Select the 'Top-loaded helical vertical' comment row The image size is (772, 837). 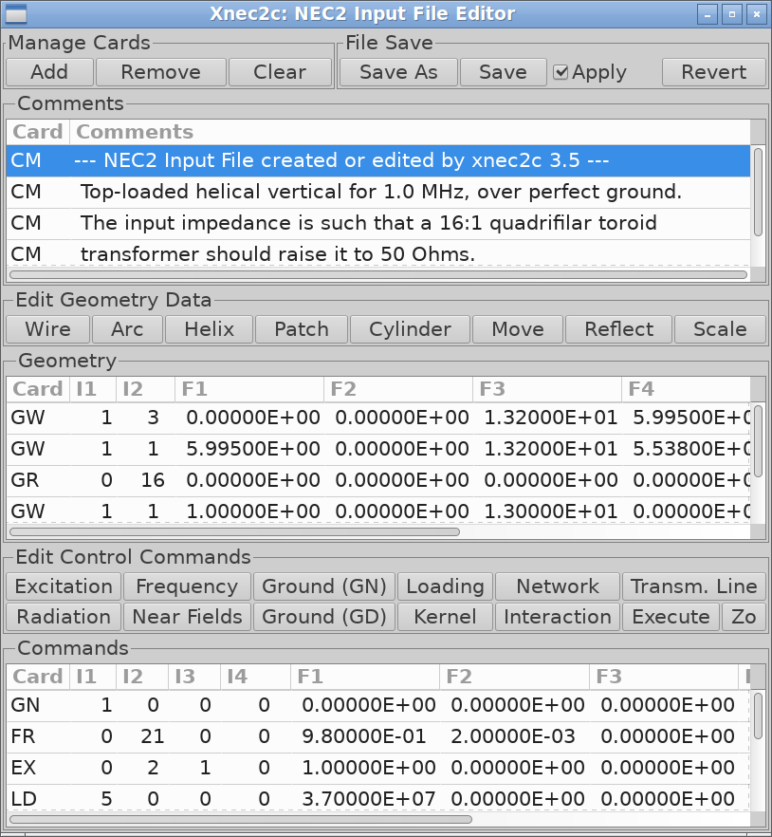pos(378,192)
